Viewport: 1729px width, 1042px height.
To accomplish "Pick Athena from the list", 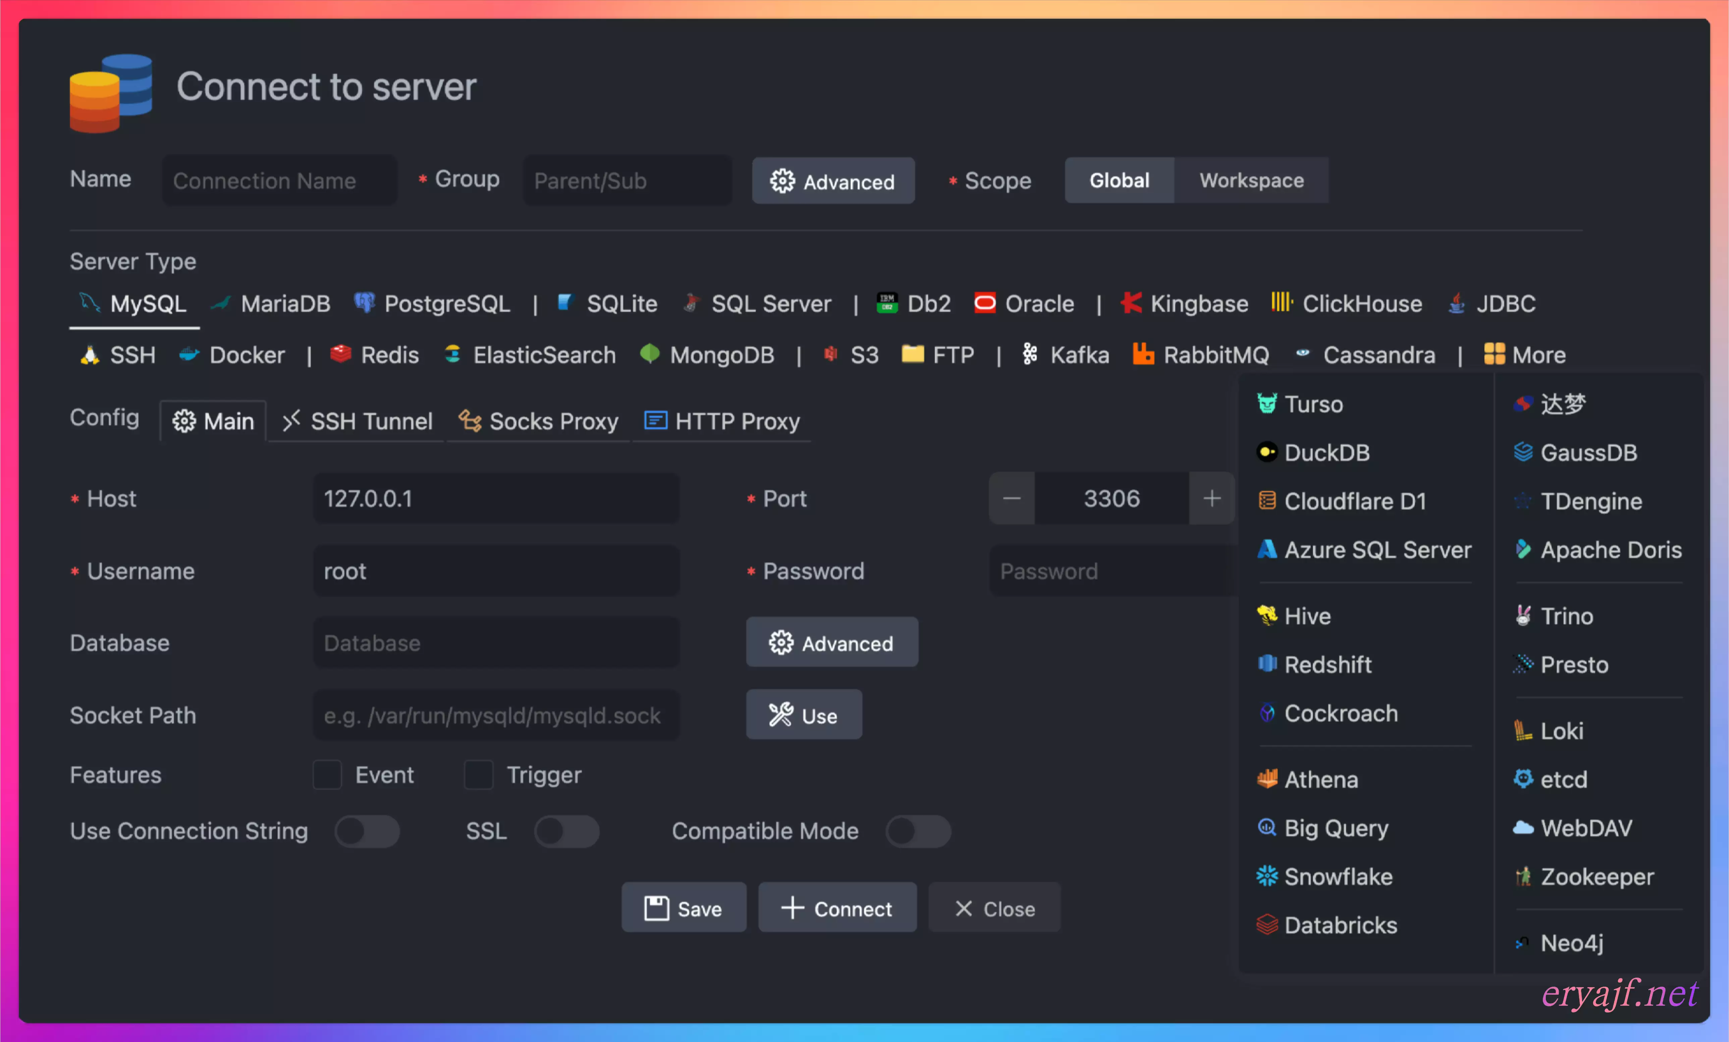I will pyautogui.click(x=1306, y=779).
